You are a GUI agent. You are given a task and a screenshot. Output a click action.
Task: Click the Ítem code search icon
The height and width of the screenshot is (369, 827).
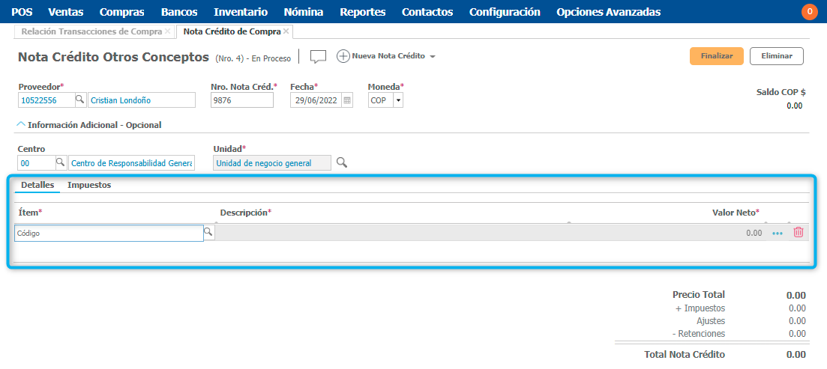pos(208,234)
